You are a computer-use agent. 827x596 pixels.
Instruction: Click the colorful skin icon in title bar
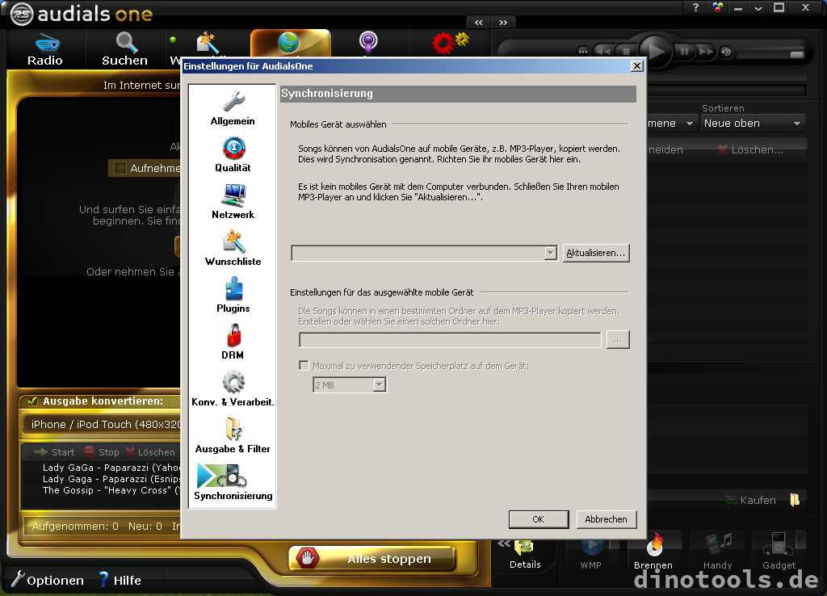pos(718,7)
